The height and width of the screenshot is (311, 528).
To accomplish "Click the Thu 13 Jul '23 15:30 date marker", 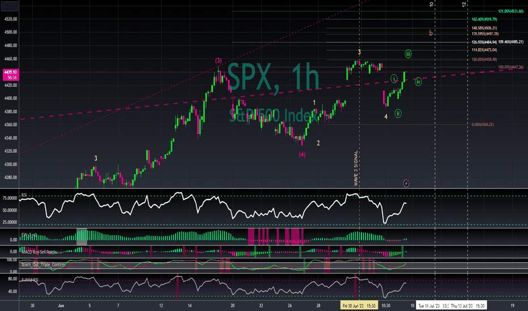I will (x=468, y=305).
